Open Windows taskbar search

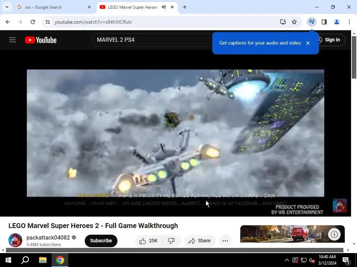[25, 260]
